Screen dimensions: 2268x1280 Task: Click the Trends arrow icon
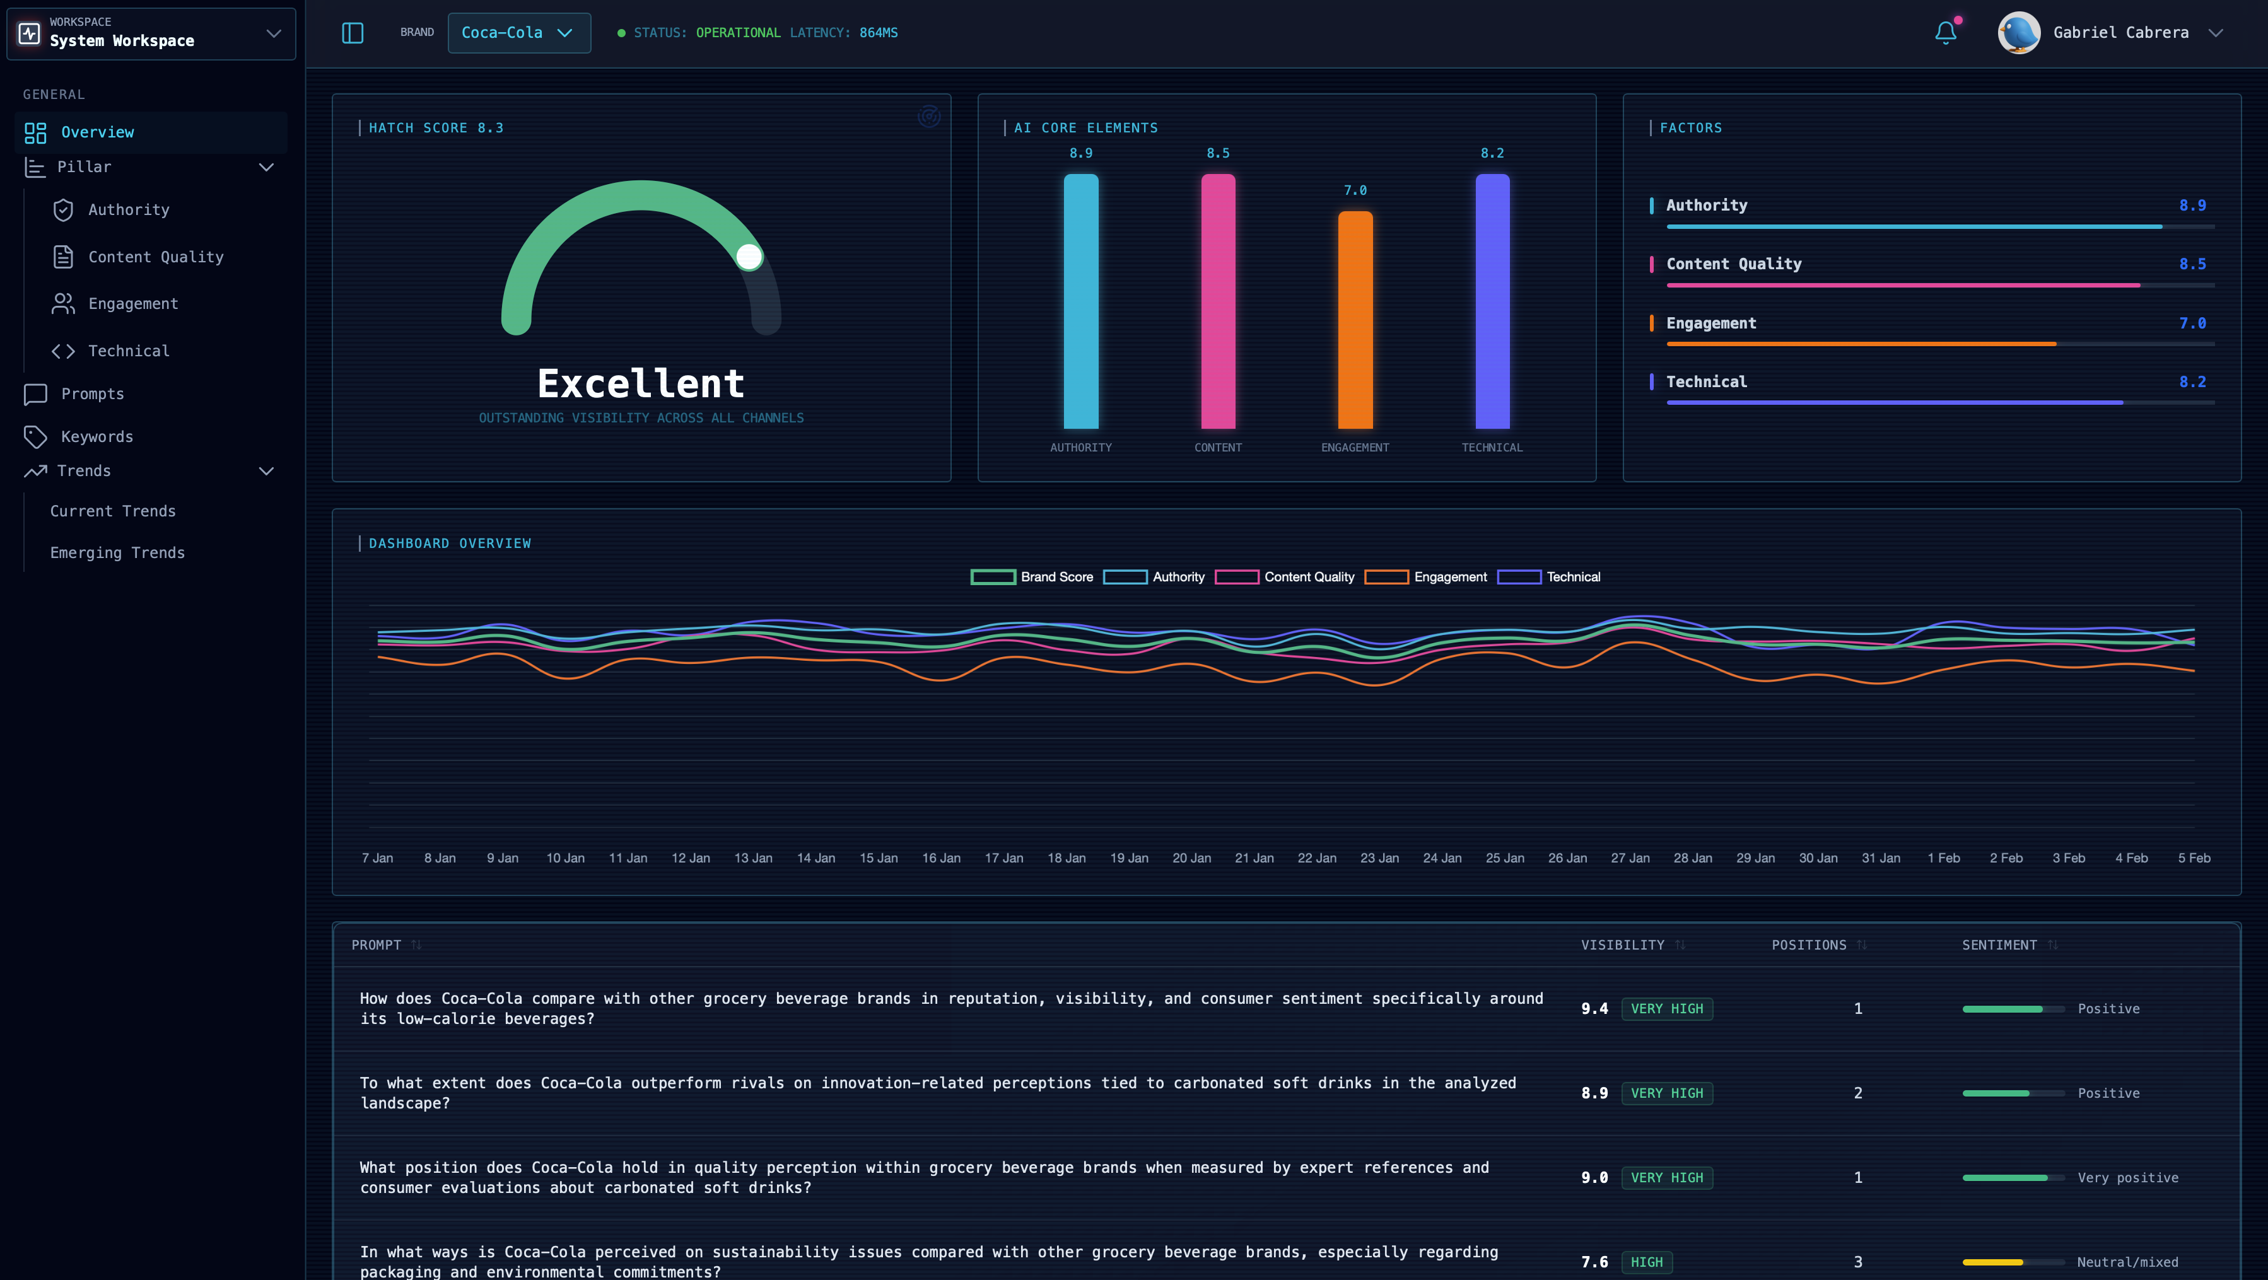click(35, 471)
